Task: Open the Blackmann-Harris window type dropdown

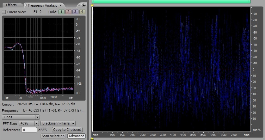Action: coord(58,124)
